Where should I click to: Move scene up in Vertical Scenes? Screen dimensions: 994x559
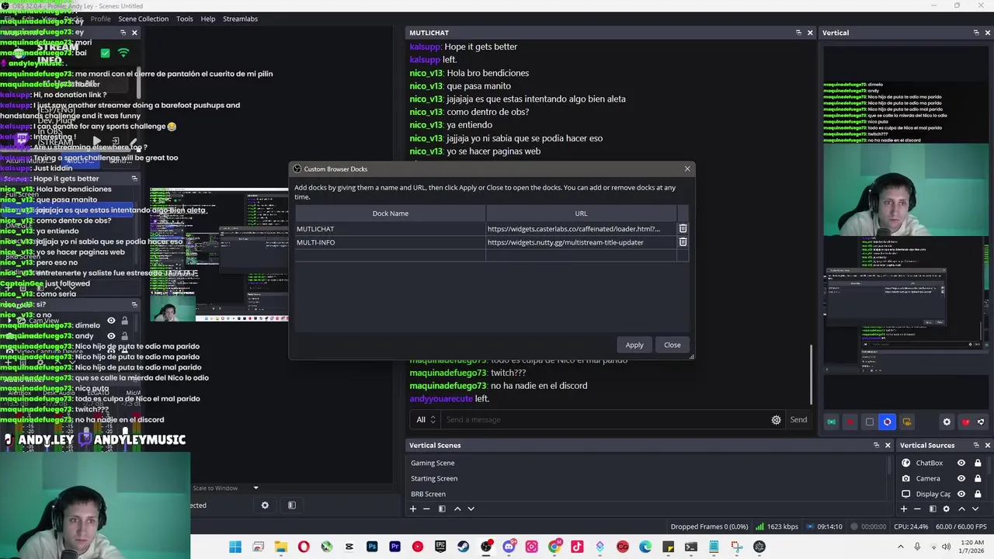(457, 509)
